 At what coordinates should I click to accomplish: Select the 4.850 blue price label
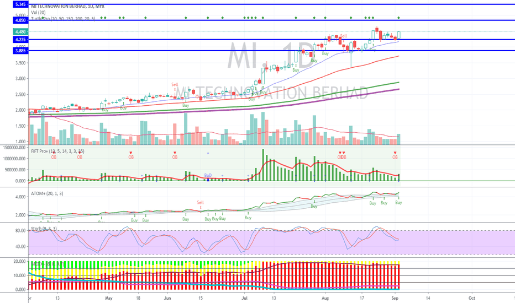(20, 20)
